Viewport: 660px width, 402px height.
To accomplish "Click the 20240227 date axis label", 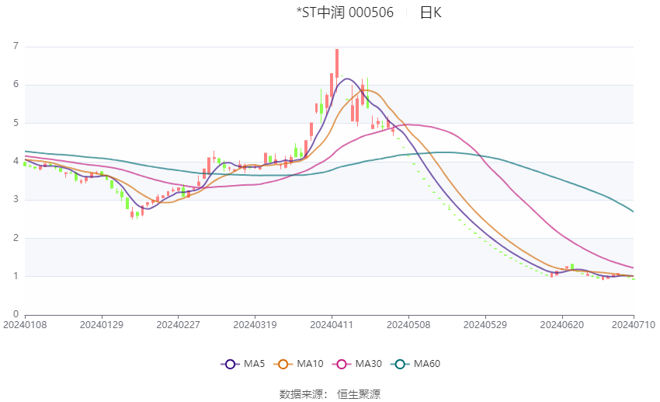I will click(178, 325).
